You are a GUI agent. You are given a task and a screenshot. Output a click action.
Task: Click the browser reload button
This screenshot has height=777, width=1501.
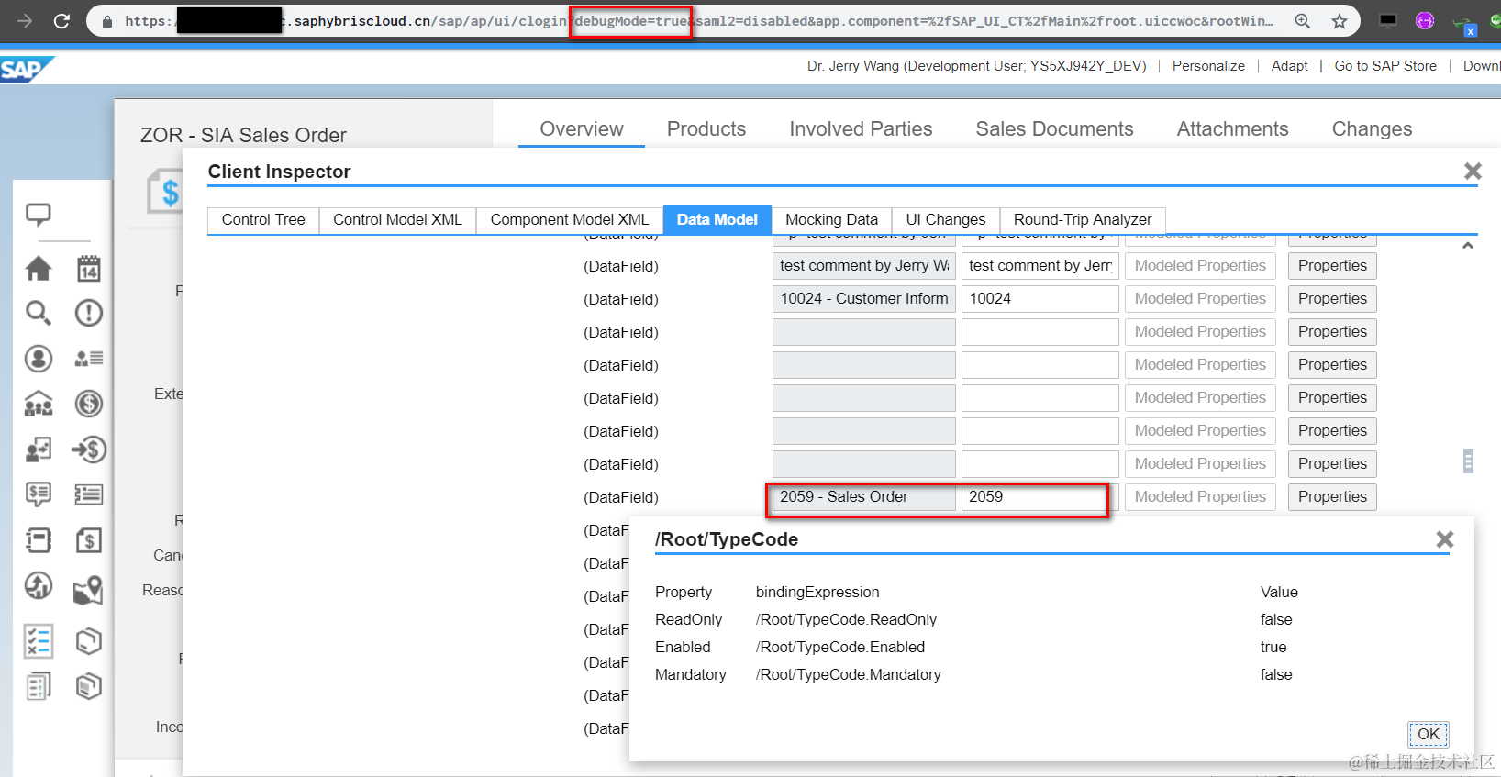[x=61, y=20]
